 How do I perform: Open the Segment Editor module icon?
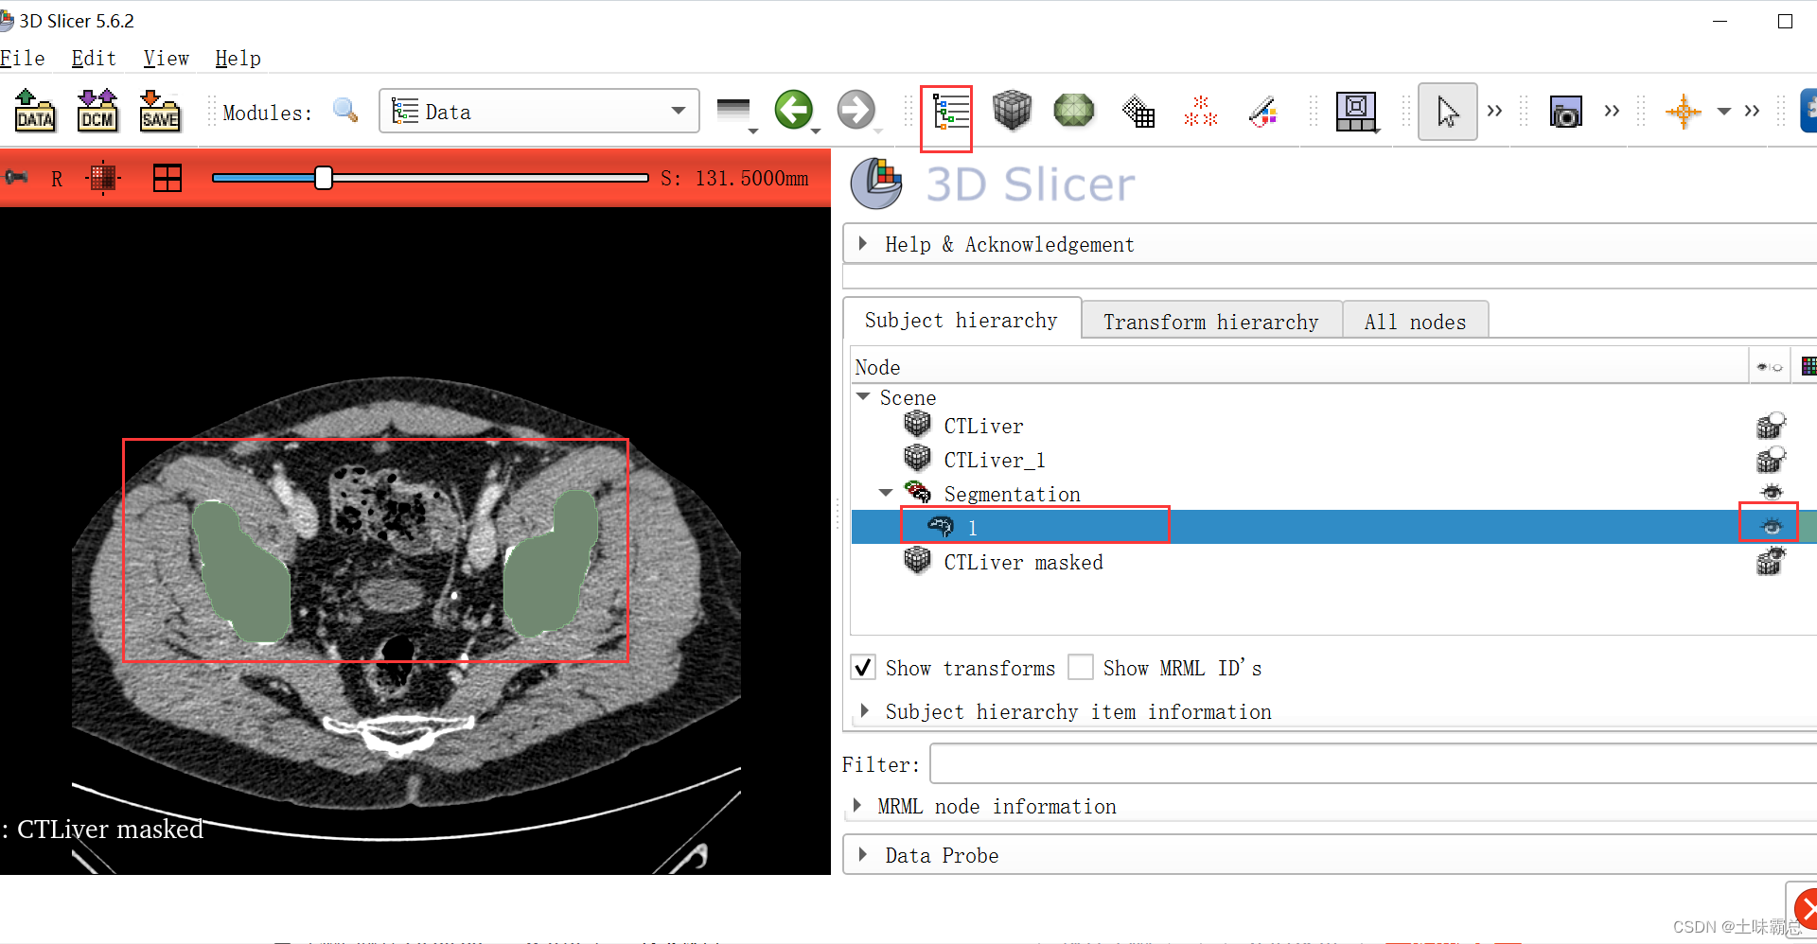(x=1262, y=112)
